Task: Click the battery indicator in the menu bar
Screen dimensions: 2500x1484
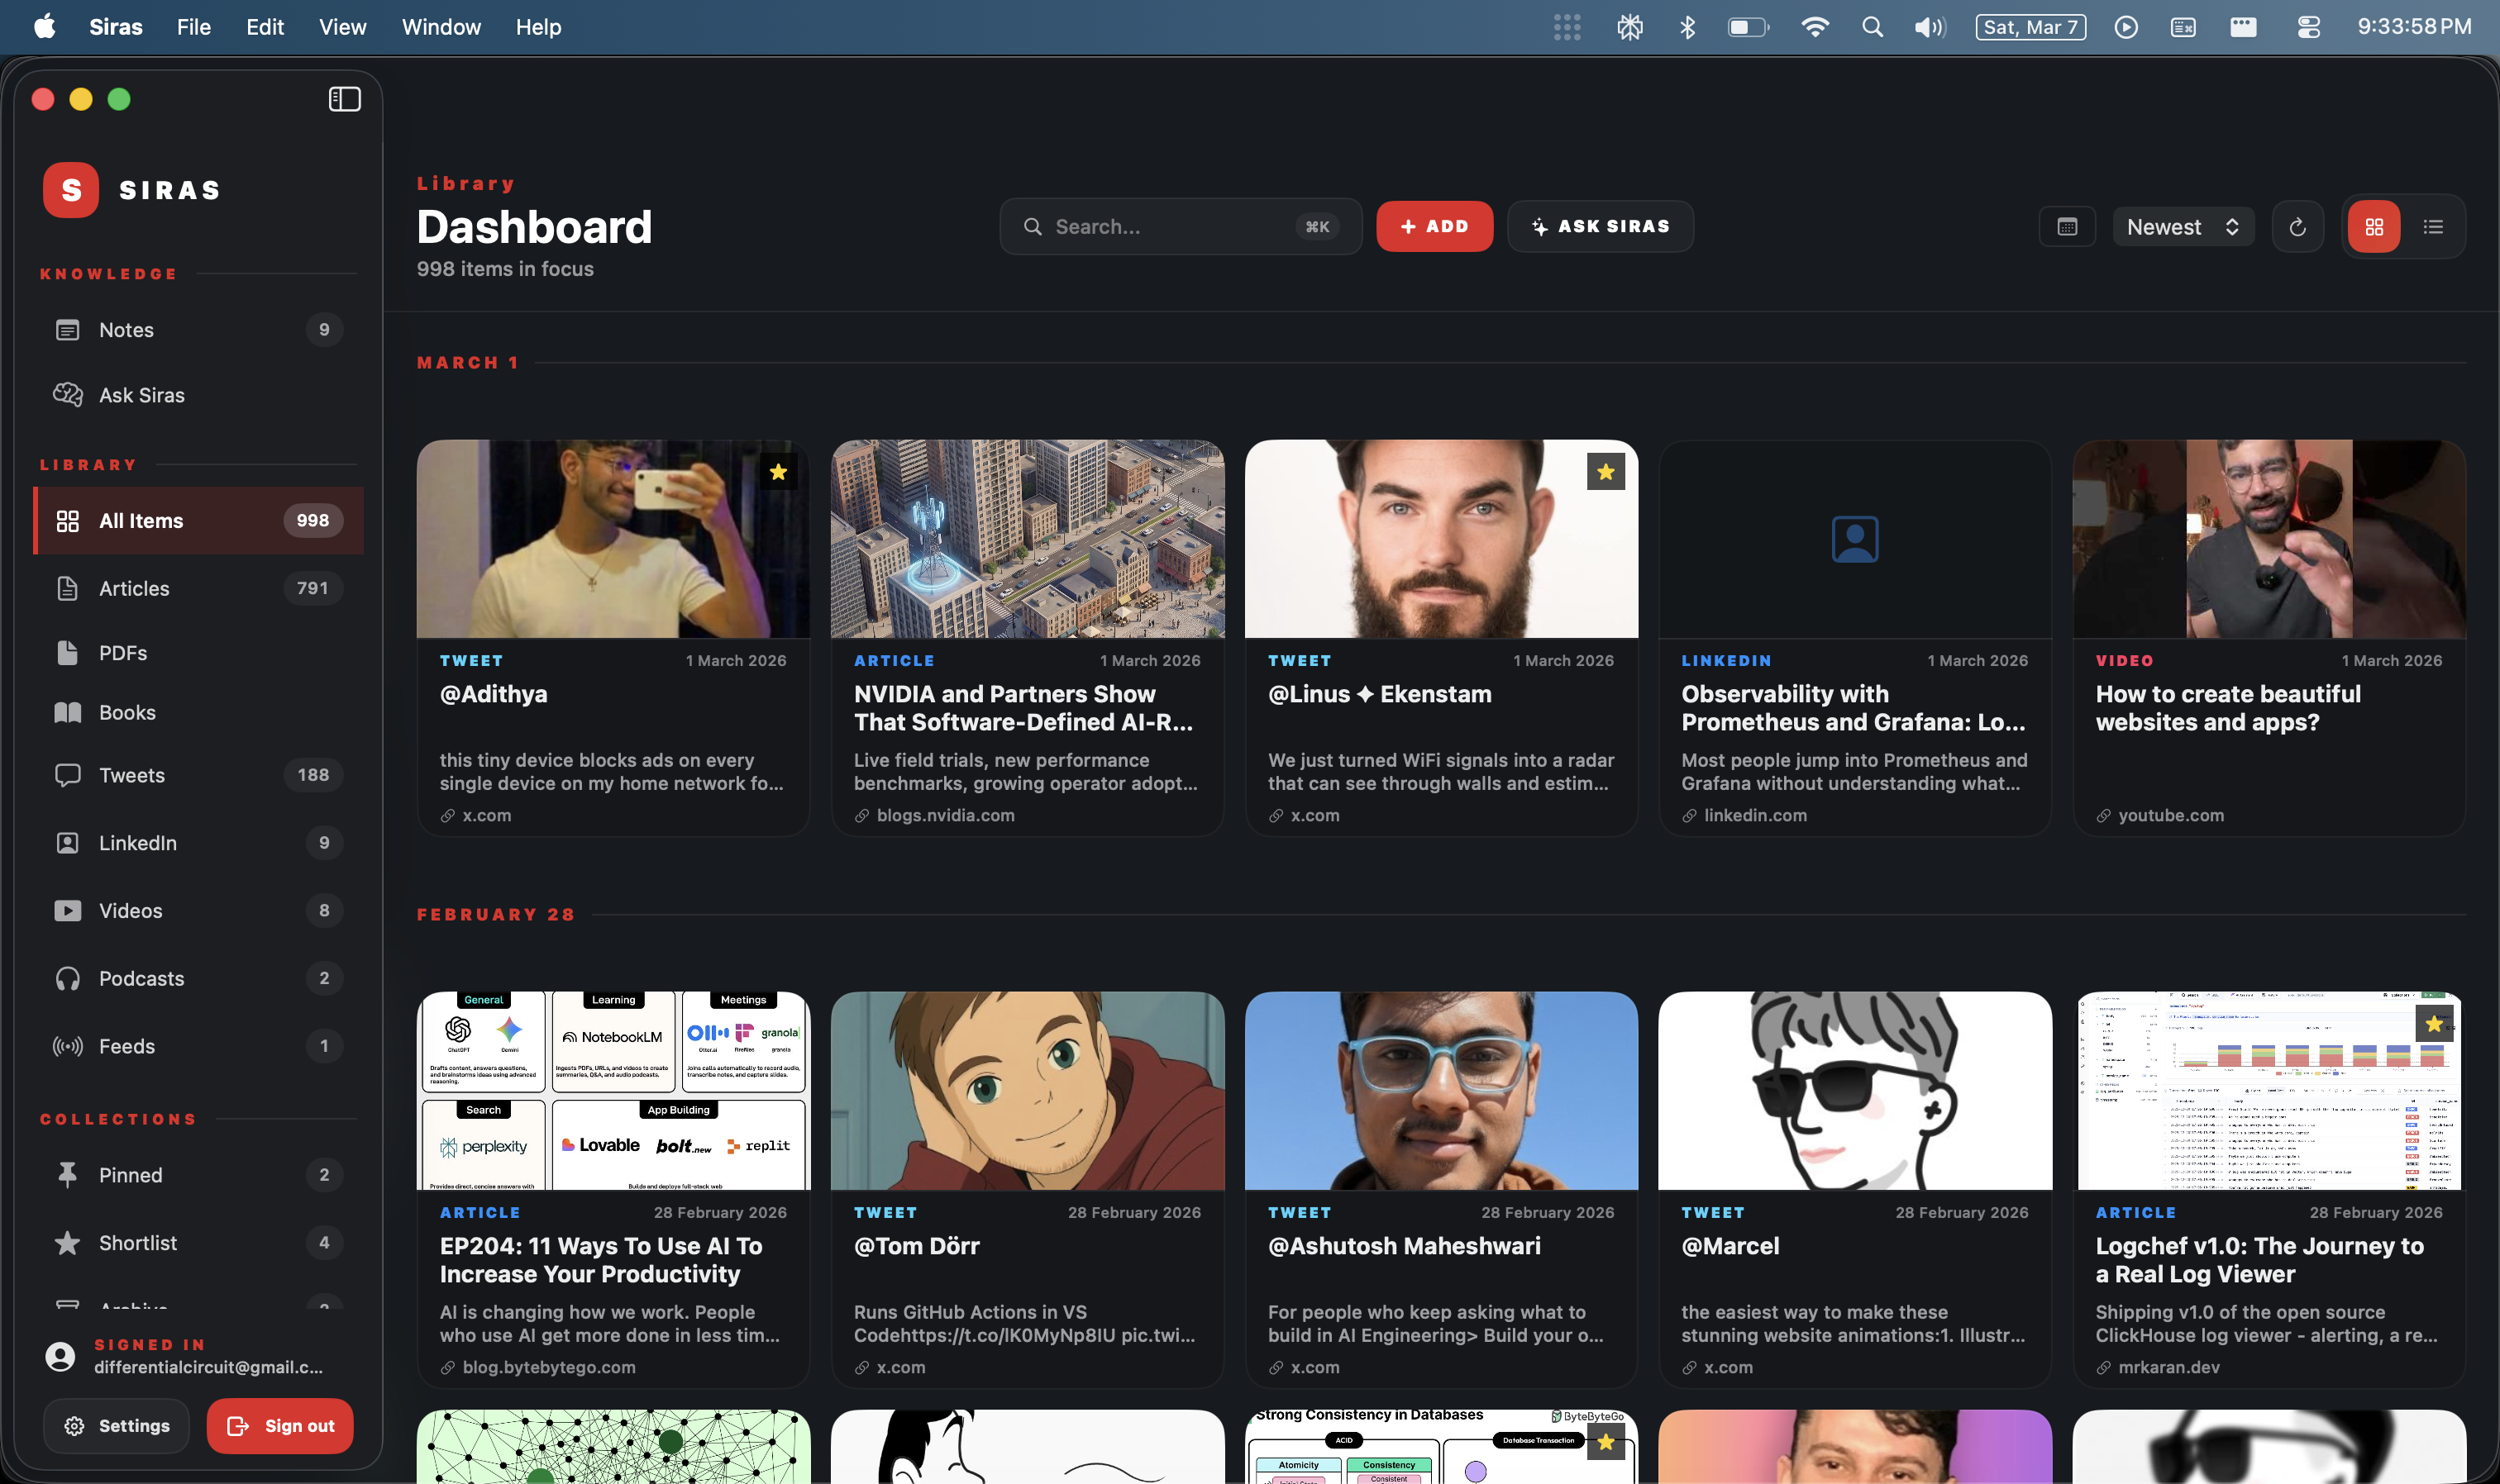Action: coord(1748,27)
